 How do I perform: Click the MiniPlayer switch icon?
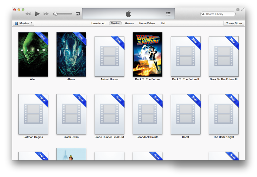click(238, 10)
